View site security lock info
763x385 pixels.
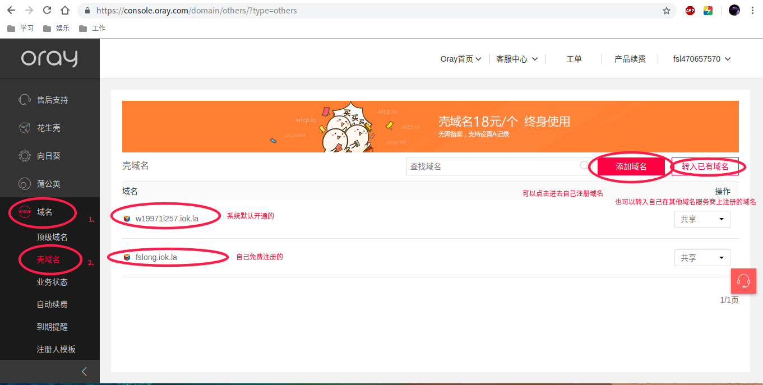(x=87, y=10)
